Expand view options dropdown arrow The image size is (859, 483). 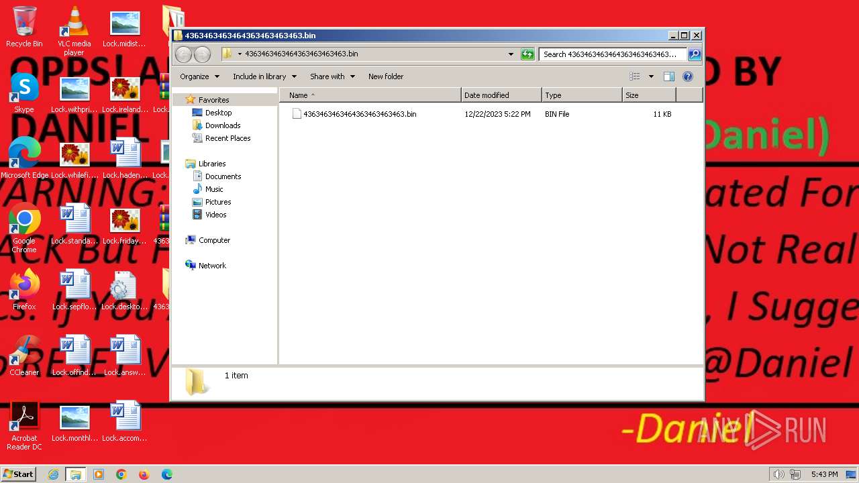[x=650, y=76]
